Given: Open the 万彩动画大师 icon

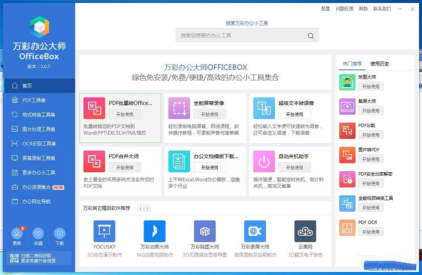Looking at the screenshot, I should click(x=155, y=231).
